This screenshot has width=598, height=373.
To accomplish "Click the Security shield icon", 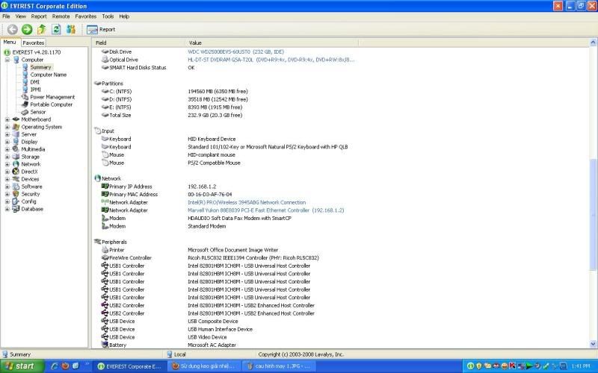I will (16, 194).
